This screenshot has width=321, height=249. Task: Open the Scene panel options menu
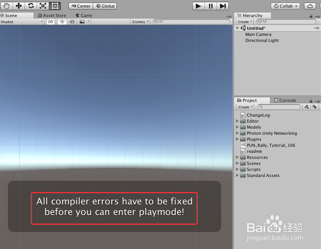pyautogui.click(x=229, y=17)
